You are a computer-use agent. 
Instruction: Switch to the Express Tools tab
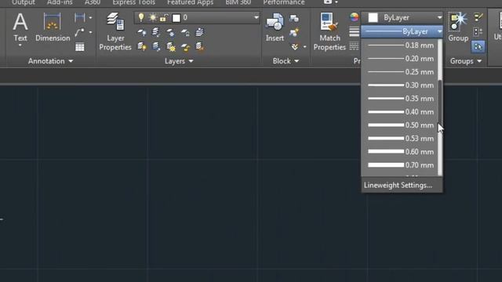[x=134, y=2]
